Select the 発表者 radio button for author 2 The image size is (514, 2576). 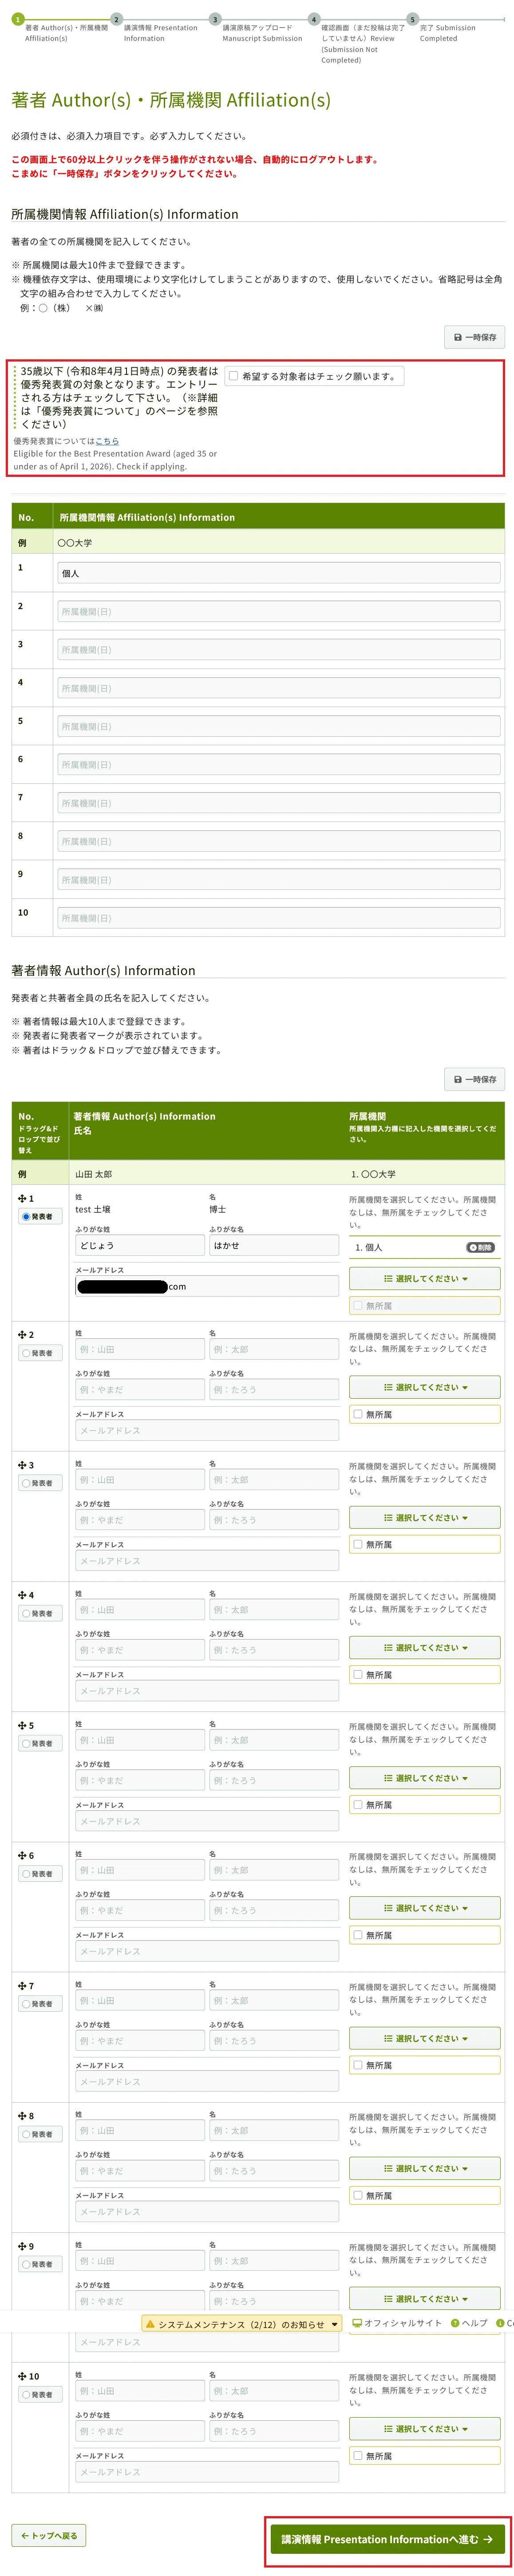pyautogui.click(x=27, y=1353)
